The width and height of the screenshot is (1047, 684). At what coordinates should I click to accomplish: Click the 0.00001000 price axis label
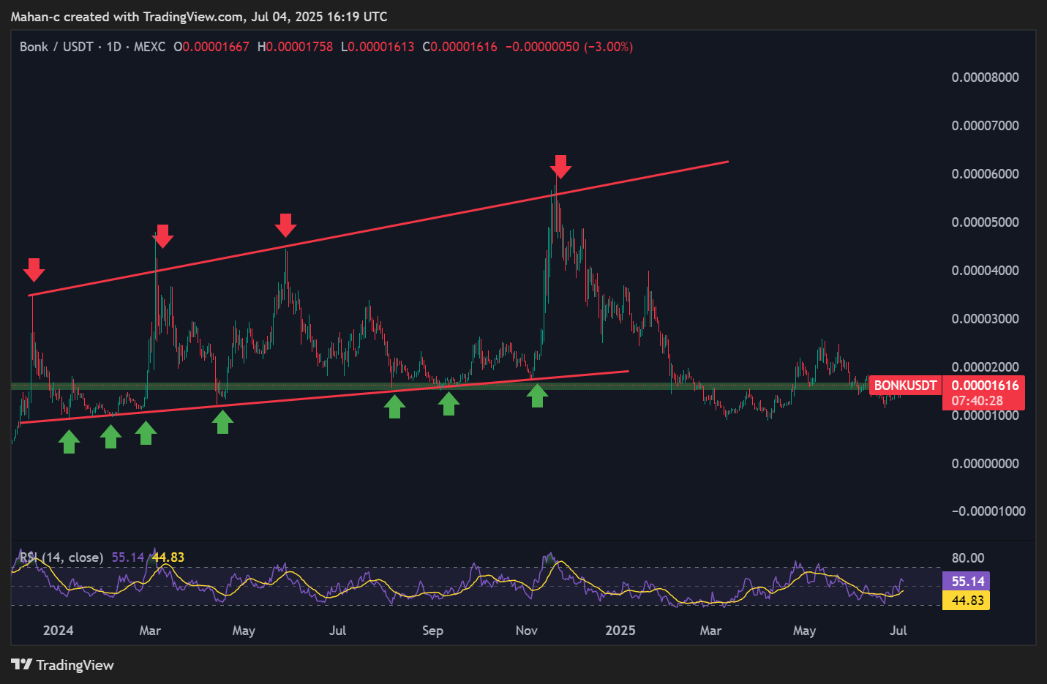coord(985,416)
